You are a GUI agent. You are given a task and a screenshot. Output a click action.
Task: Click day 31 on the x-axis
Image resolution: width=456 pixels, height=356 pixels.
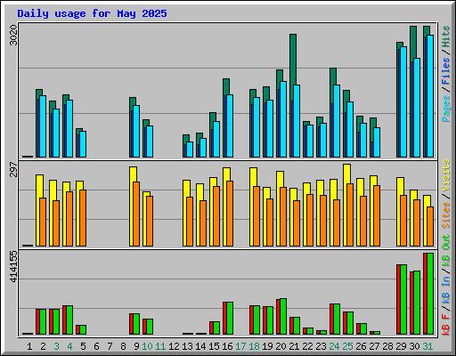[x=427, y=346]
